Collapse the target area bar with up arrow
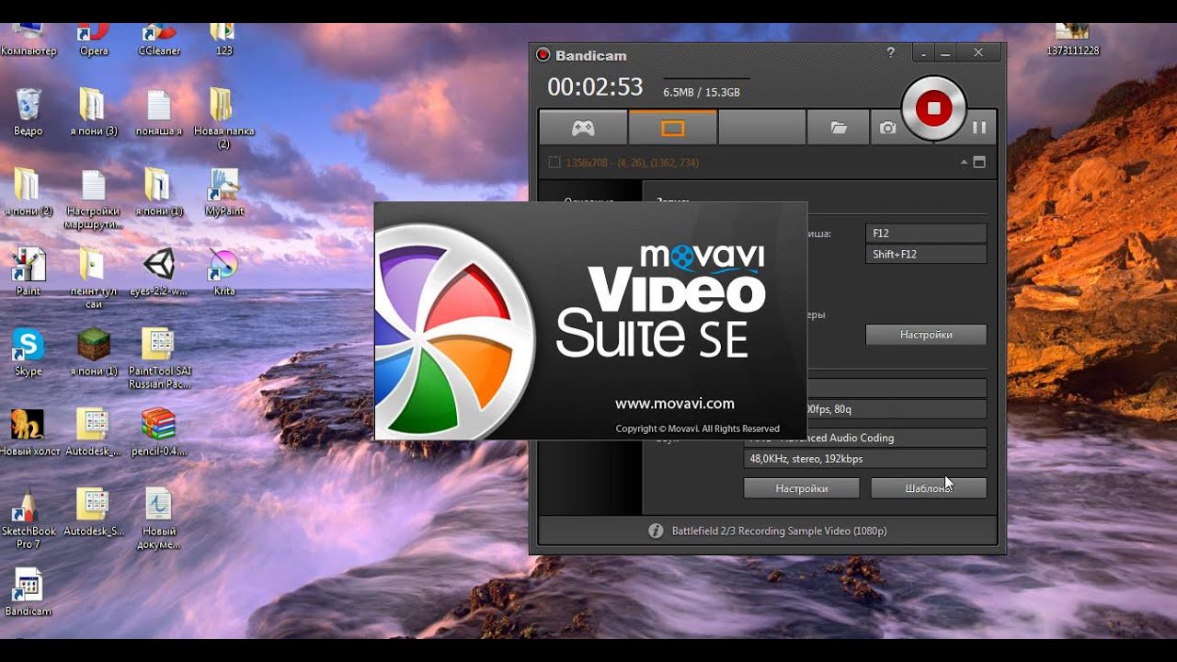Image resolution: width=1177 pixels, height=662 pixels. [x=964, y=162]
